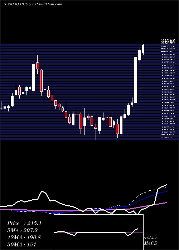The height and width of the screenshot is (250, 179).
Task: Click the 12MA : 190.8 value
Action: (24, 237)
